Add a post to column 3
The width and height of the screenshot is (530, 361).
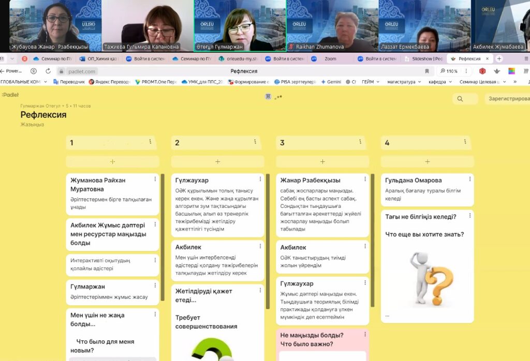(x=322, y=162)
